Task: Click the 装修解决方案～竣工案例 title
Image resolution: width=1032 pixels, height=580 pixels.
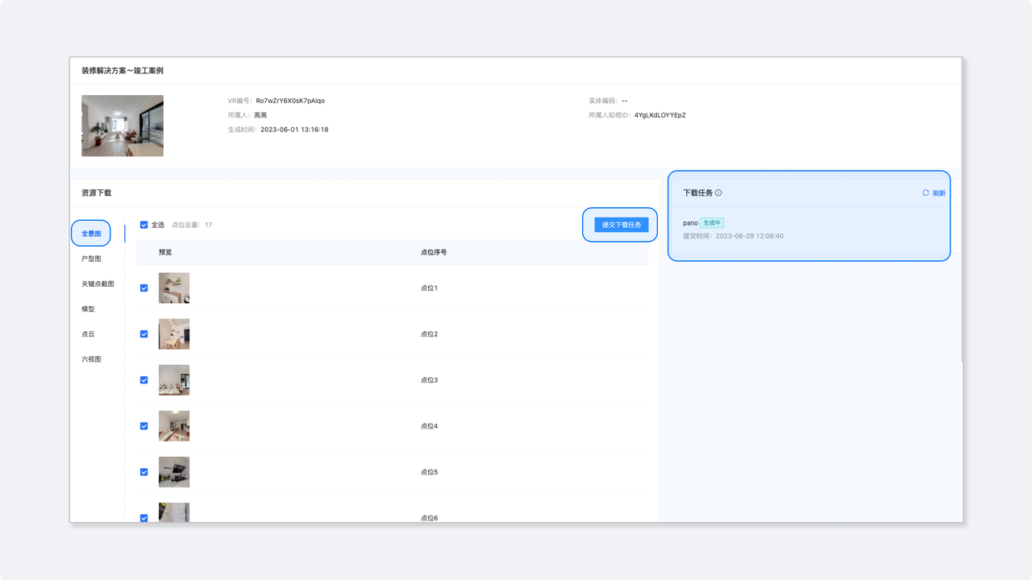Action: 123,71
